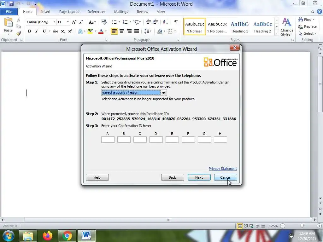Toggle Align Text Left
Screen dimensions: 323x242
(x=114, y=31)
